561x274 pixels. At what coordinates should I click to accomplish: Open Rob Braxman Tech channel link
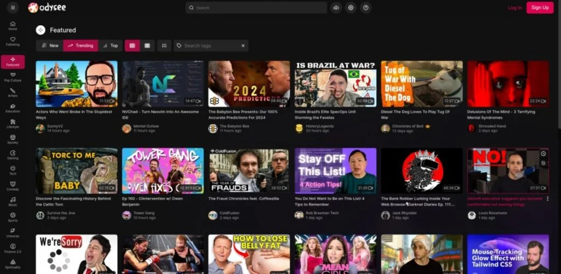pyautogui.click(x=322, y=213)
